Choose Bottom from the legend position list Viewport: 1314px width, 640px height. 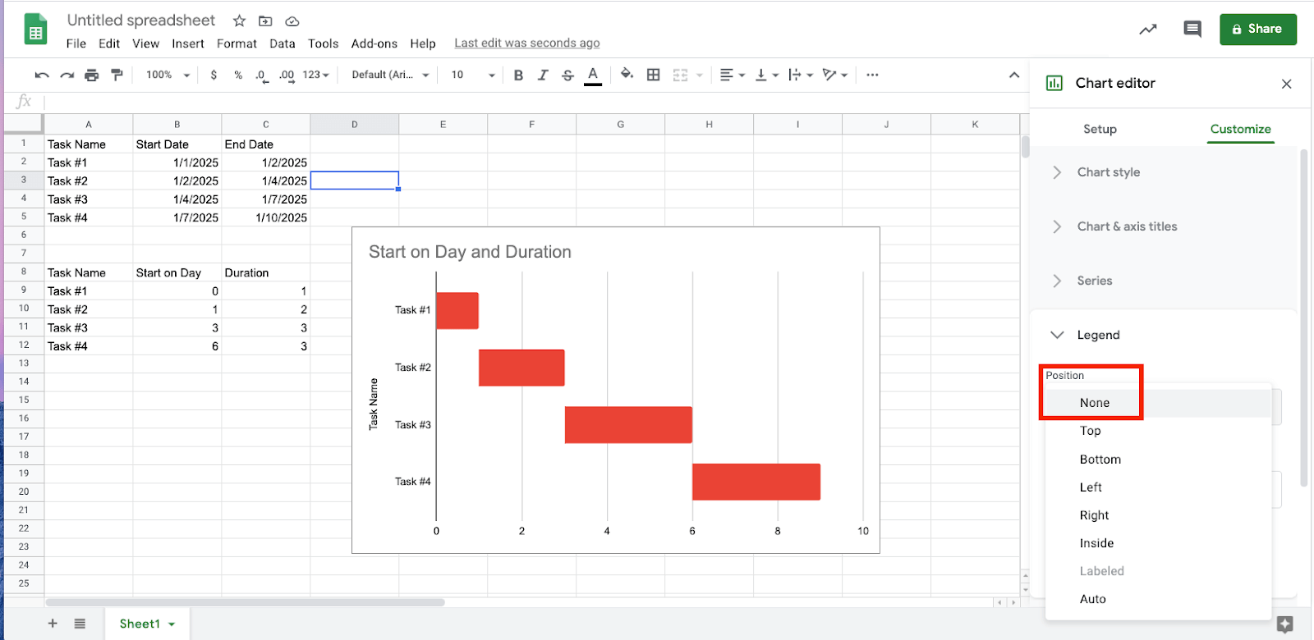[x=1100, y=459]
